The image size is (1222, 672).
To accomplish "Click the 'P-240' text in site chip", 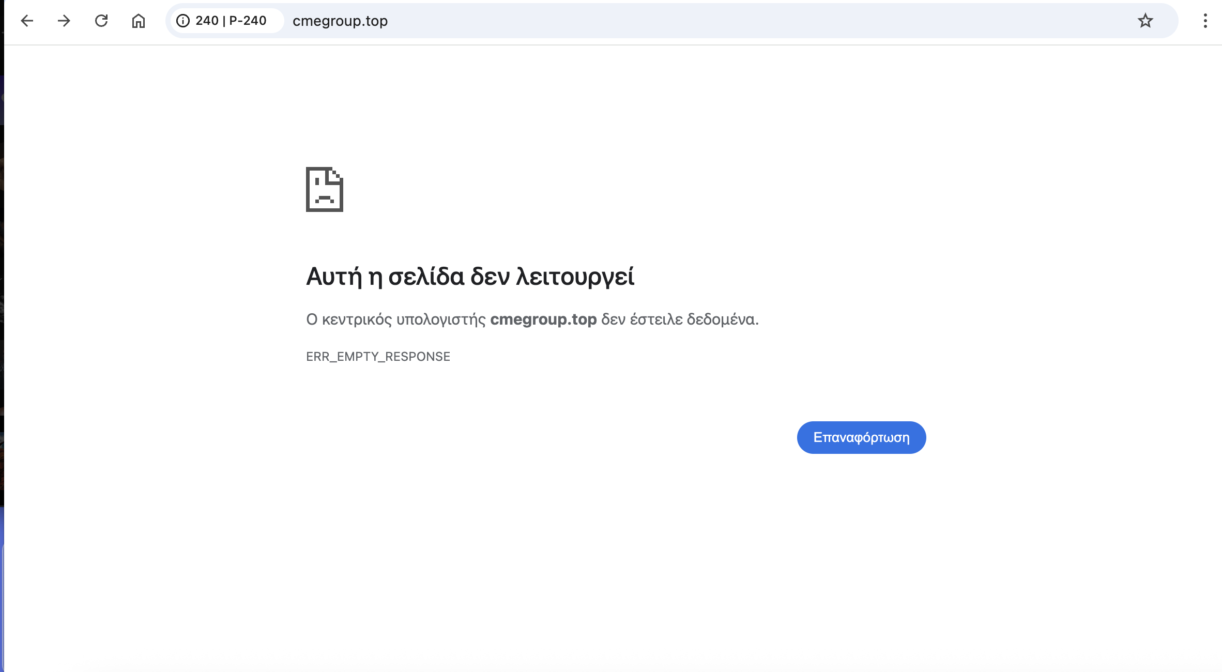I will 248,21.
